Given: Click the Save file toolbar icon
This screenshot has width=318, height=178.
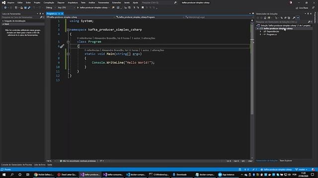Looking at the screenshot, I should coord(25,8).
